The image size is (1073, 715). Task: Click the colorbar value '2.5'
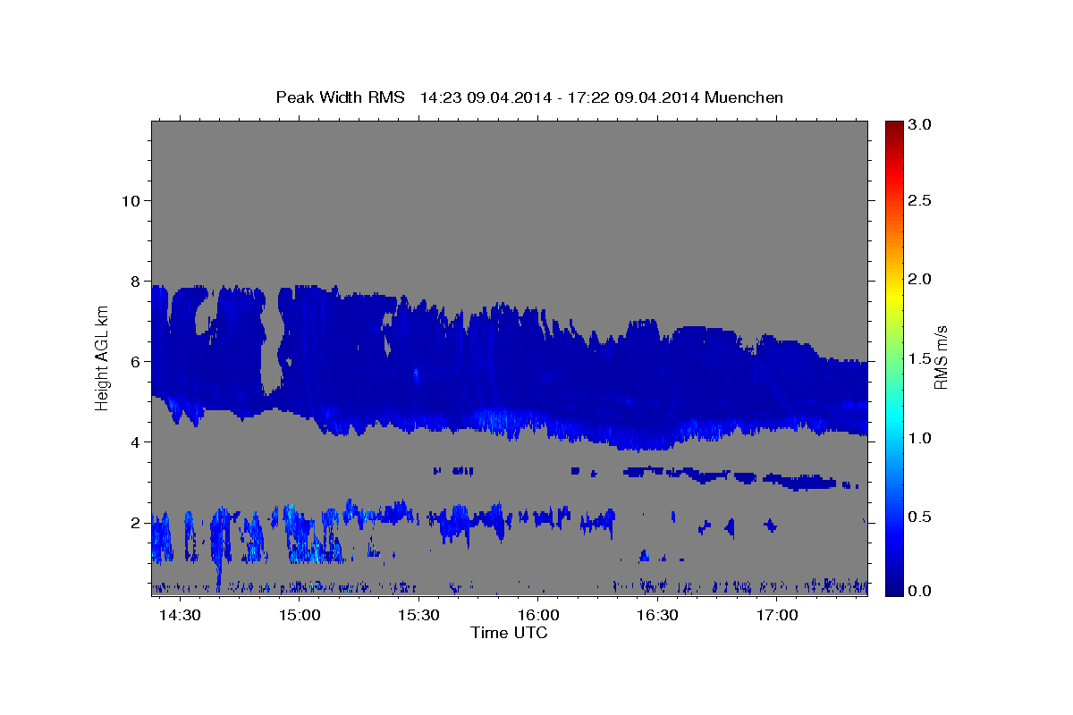[x=921, y=200]
